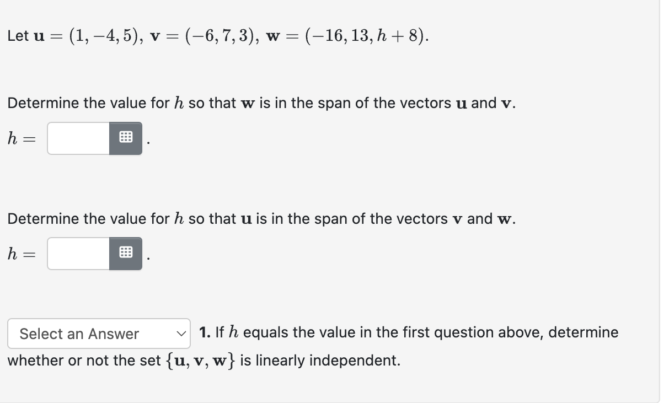This screenshot has width=669, height=403.
Task: Click the answer box for u in span of v and w
Action: tap(79, 253)
